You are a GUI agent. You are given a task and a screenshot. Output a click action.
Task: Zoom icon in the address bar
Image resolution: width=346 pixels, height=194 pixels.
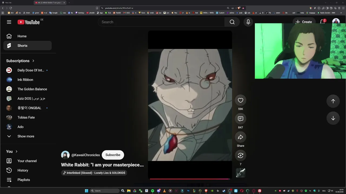[228, 8]
